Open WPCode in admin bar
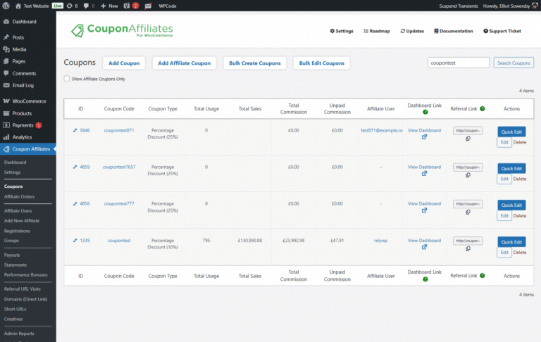541x342 pixels. pos(168,6)
